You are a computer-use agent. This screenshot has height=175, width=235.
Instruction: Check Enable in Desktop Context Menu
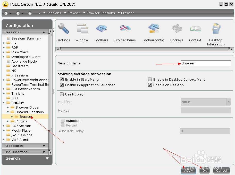[150, 79]
